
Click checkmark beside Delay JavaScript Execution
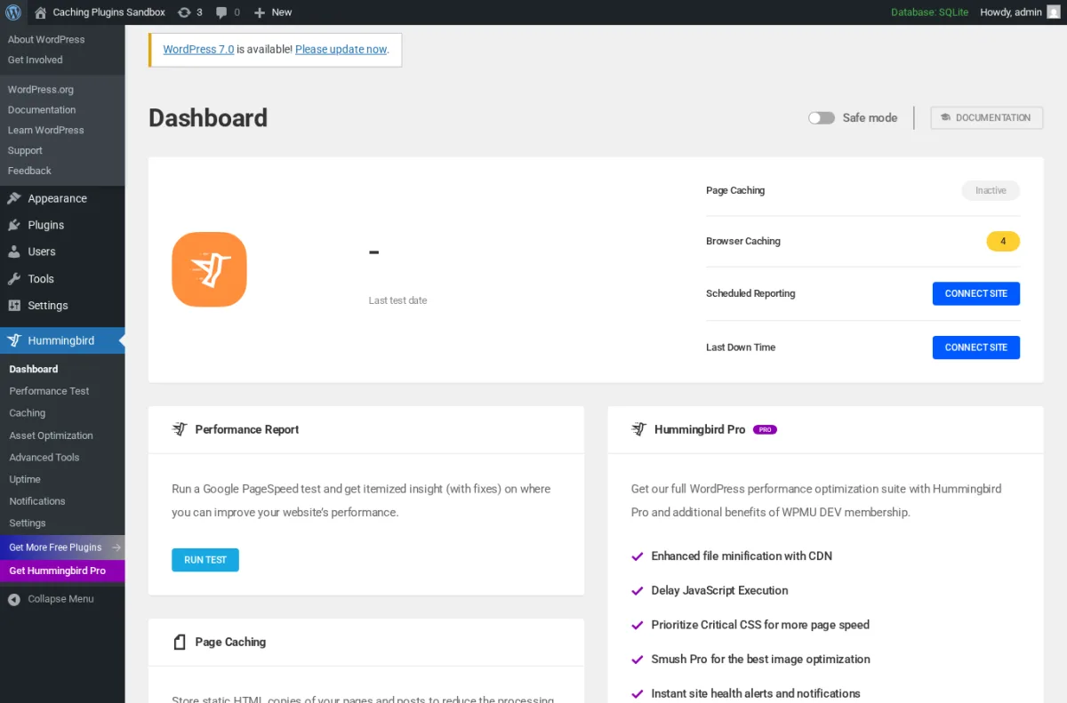pos(637,591)
